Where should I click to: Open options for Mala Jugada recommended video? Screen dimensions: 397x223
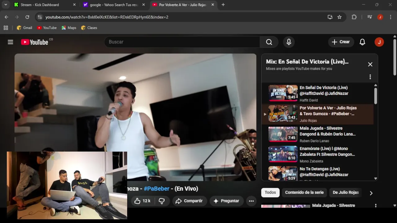[x=376, y=206]
